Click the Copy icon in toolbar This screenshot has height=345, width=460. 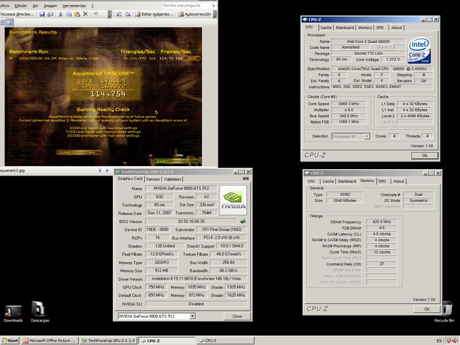point(69,14)
